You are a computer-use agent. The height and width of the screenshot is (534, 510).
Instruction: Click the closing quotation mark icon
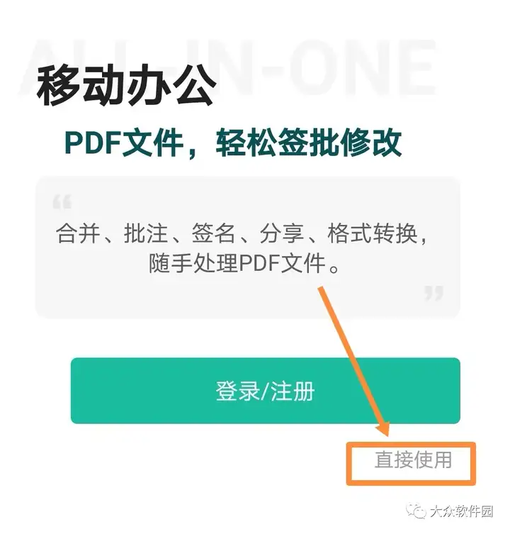pyautogui.click(x=434, y=293)
